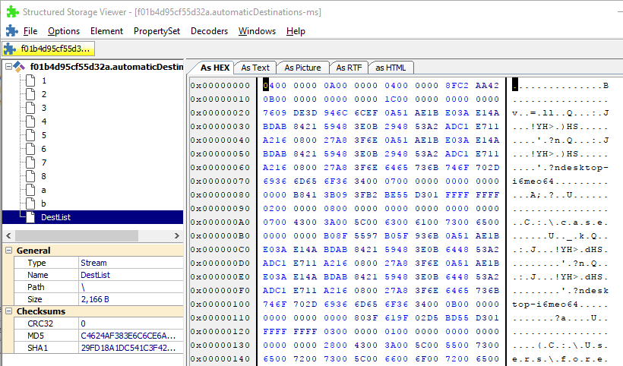Select the f01b4d95cf55d3... document tab

(x=49, y=49)
